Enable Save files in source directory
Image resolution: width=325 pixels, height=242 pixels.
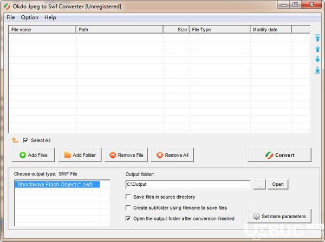tap(128, 197)
